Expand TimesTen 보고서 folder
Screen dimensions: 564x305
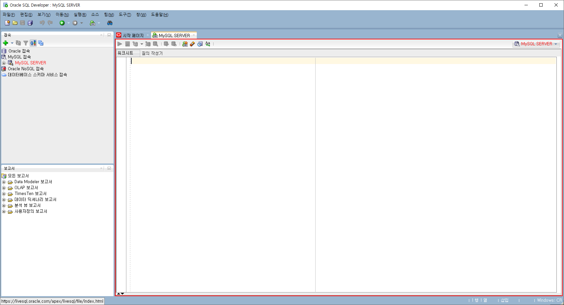4,194
